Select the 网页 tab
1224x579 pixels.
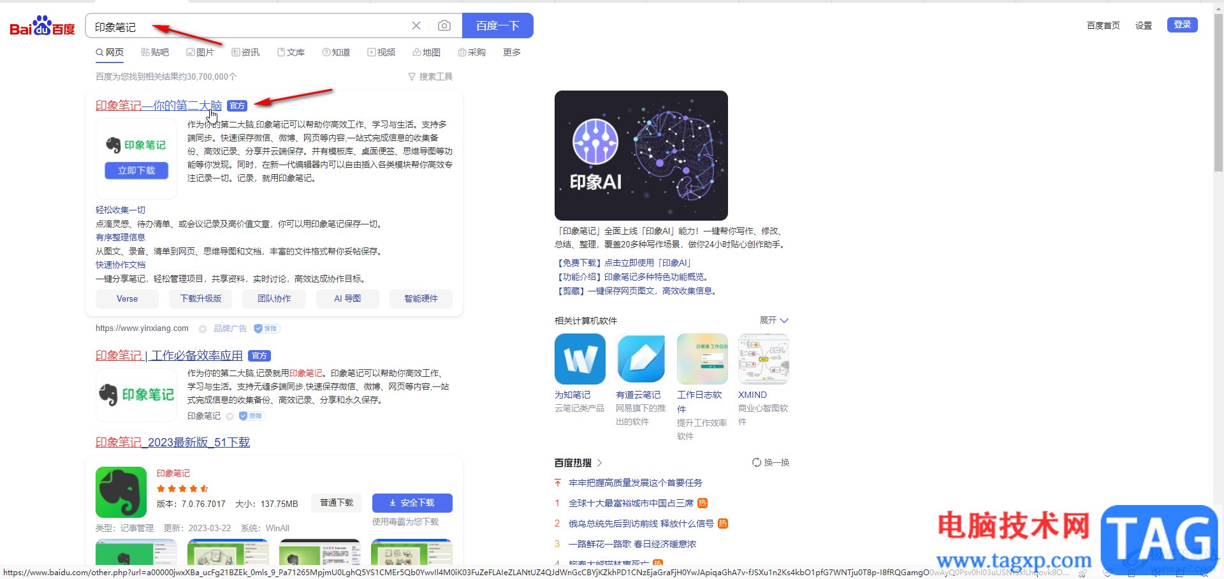(110, 52)
